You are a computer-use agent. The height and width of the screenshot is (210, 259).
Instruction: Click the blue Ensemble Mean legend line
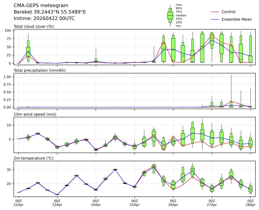pyautogui.click(x=215, y=19)
